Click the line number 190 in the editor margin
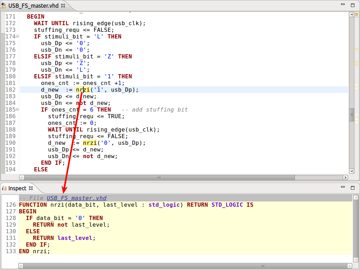Viewport: 360px width, 270px height. tap(11, 143)
